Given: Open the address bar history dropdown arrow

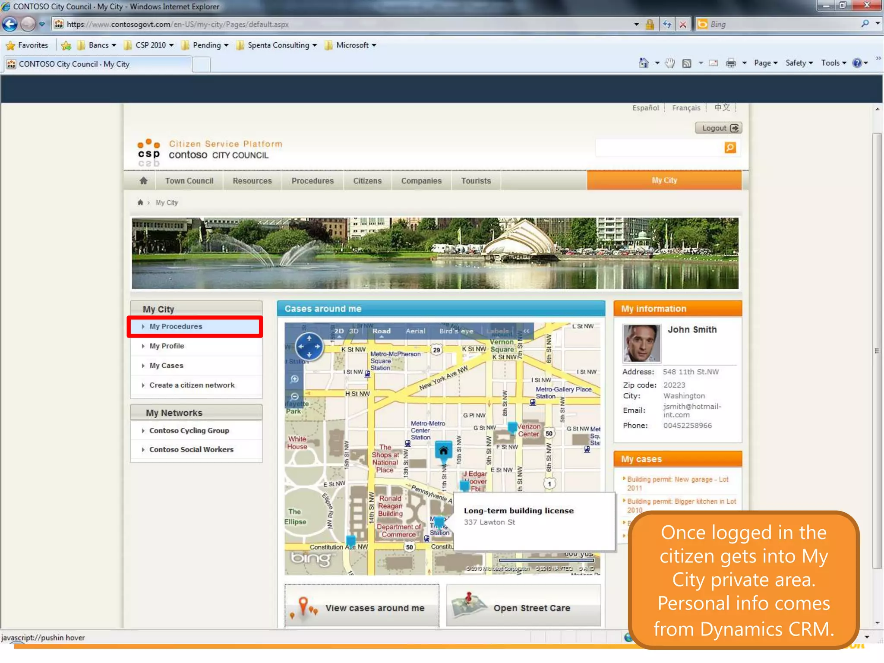Looking at the screenshot, I should click(x=636, y=24).
